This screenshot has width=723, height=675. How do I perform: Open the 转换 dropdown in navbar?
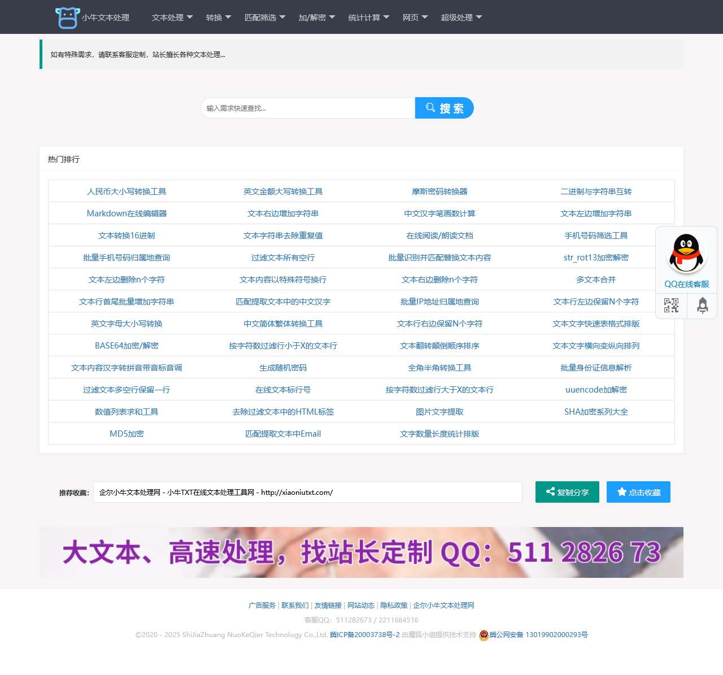pyautogui.click(x=218, y=17)
